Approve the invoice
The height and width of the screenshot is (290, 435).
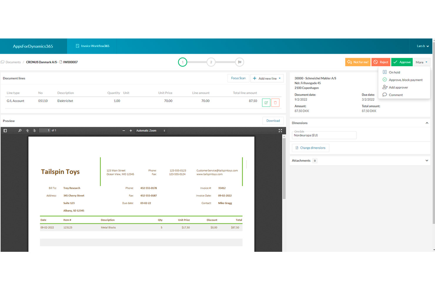[402, 62]
